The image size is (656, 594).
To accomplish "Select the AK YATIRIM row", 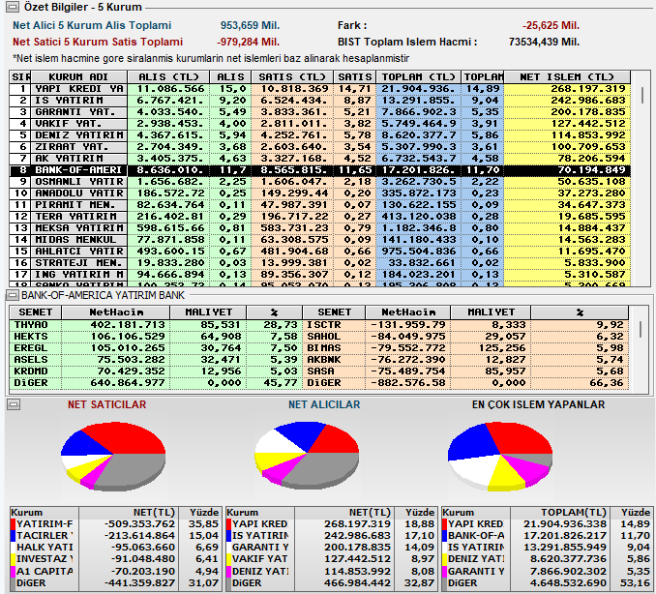I will click(x=320, y=159).
